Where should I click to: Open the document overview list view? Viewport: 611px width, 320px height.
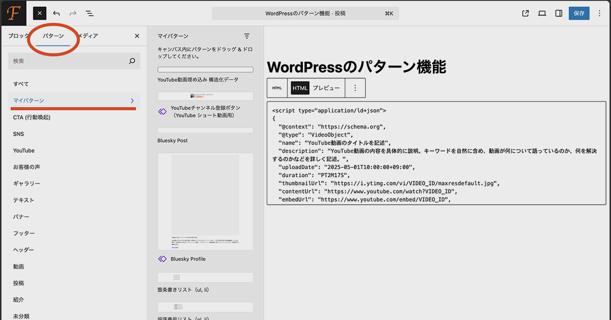coord(90,13)
